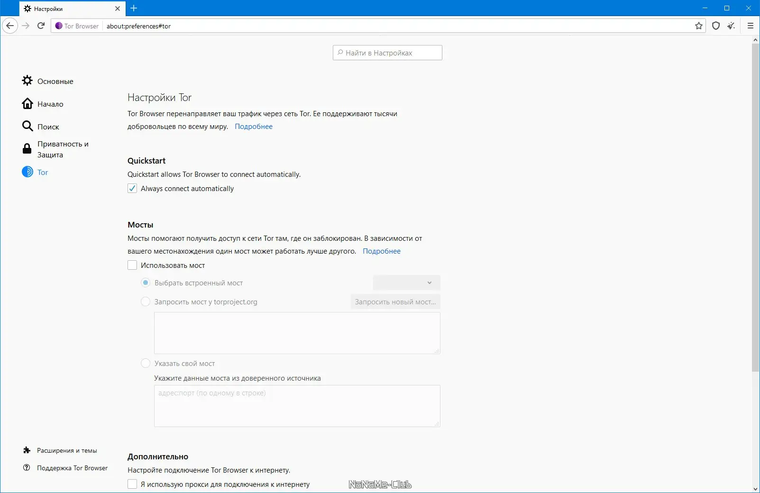Click the forward navigation arrow

pos(26,26)
